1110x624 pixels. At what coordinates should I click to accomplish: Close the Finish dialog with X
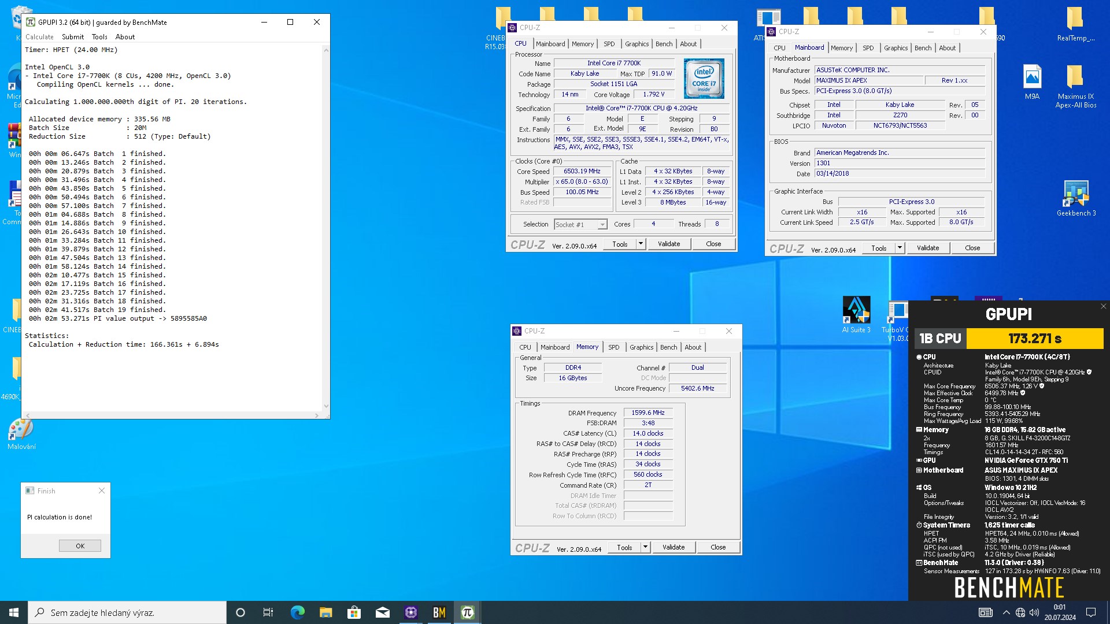pos(102,491)
